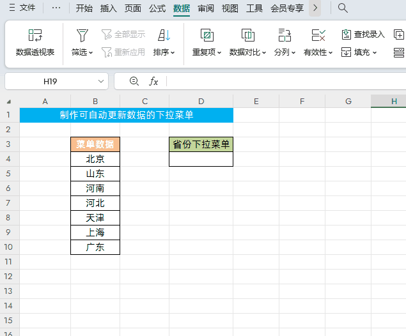Image resolution: width=406 pixels, height=336 pixels.
Task: Click the formula bar input area
Action: 286,82
